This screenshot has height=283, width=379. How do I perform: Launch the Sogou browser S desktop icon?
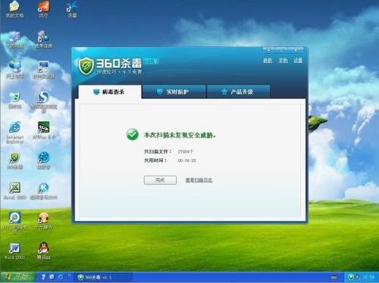[x=43, y=101]
